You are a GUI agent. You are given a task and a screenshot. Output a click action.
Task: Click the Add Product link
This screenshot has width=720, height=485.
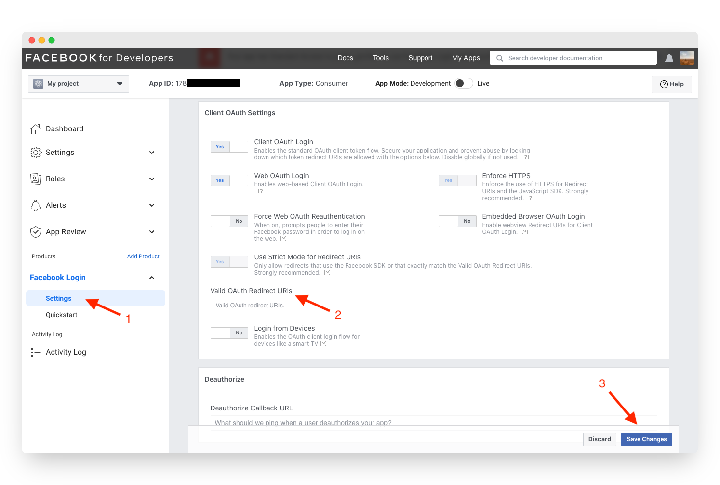click(x=143, y=256)
